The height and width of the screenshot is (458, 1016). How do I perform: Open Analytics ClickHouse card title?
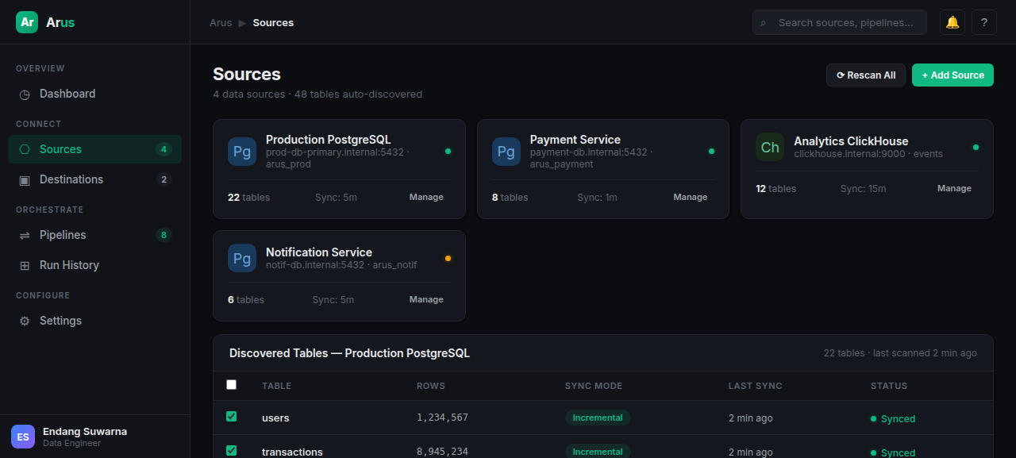pos(851,141)
